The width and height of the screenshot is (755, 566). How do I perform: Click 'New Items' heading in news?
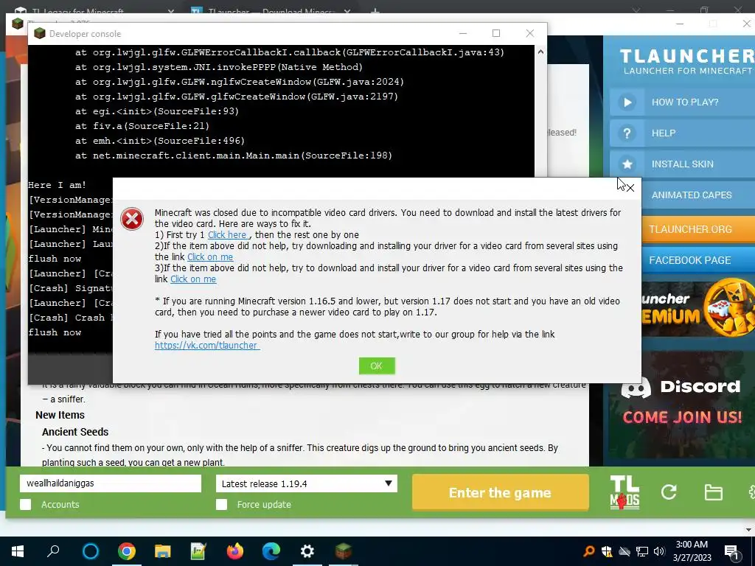(60, 415)
